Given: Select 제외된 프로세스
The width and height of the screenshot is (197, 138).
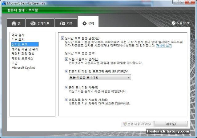Looking at the screenshot, I should (x=22, y=58).
